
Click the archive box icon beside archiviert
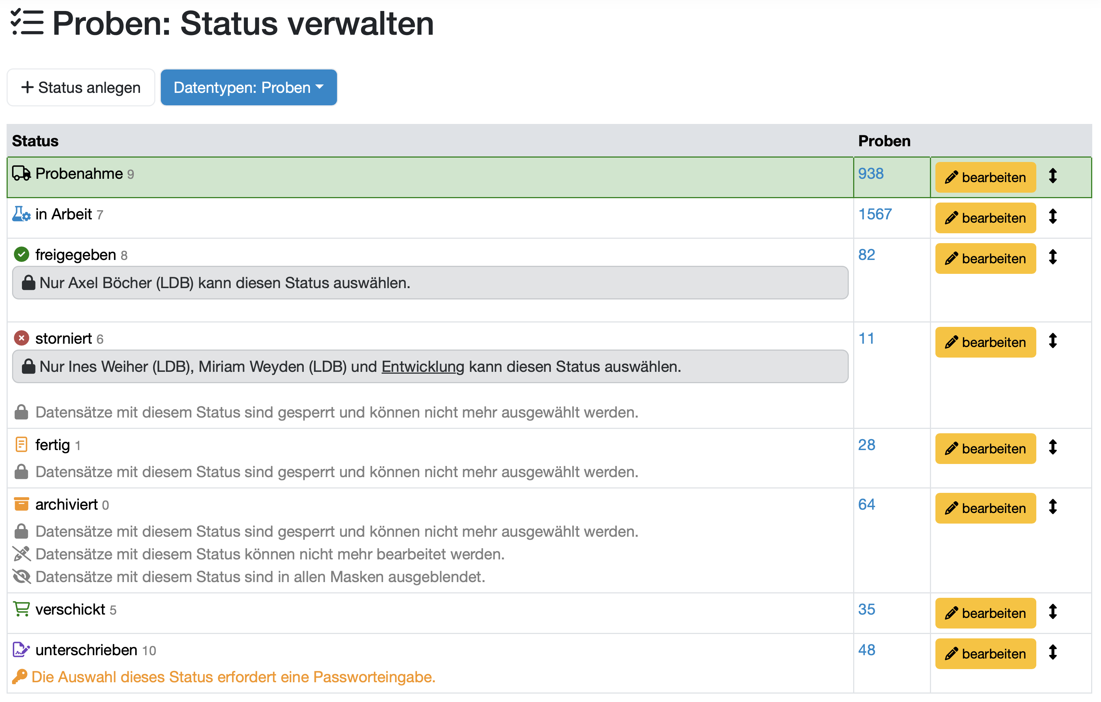tap(21, 505)
